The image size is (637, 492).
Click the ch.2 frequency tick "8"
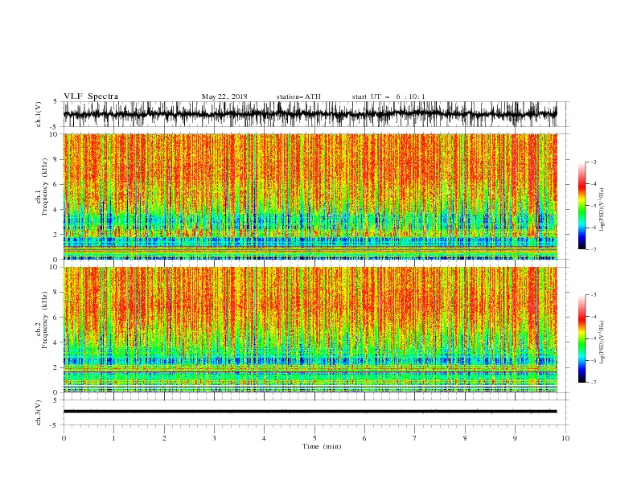click(x=55, y=292)
